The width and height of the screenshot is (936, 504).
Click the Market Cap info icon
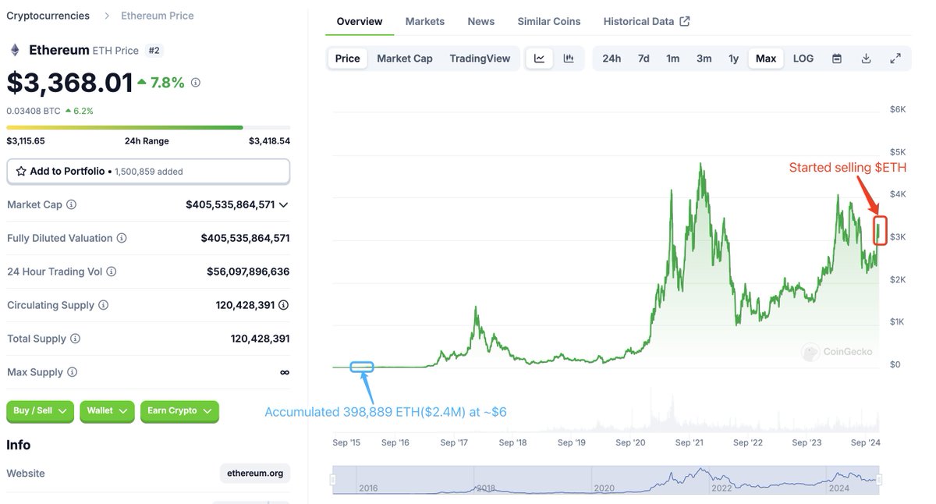[x=70, y=204]
